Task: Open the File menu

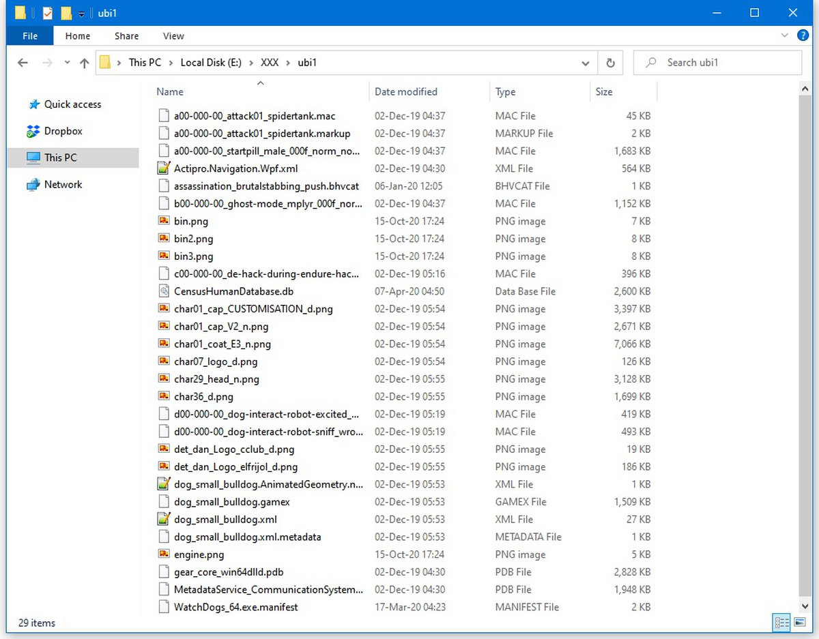Action: (x=30, y=36)
